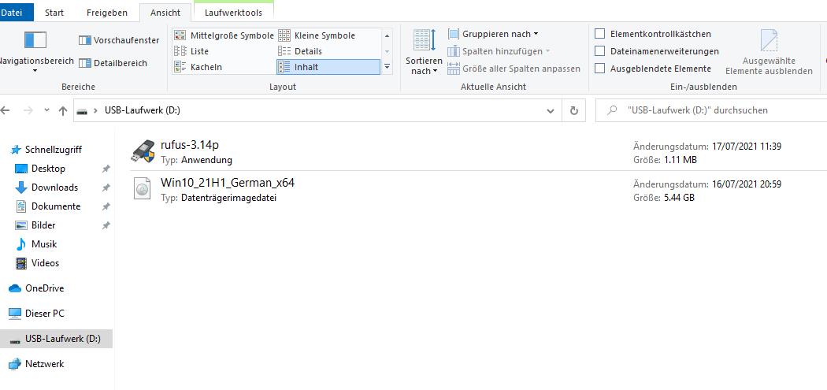Click the pin icon next to Dokumente
This screenshot has height=390, width=827.
coord(106,206)
